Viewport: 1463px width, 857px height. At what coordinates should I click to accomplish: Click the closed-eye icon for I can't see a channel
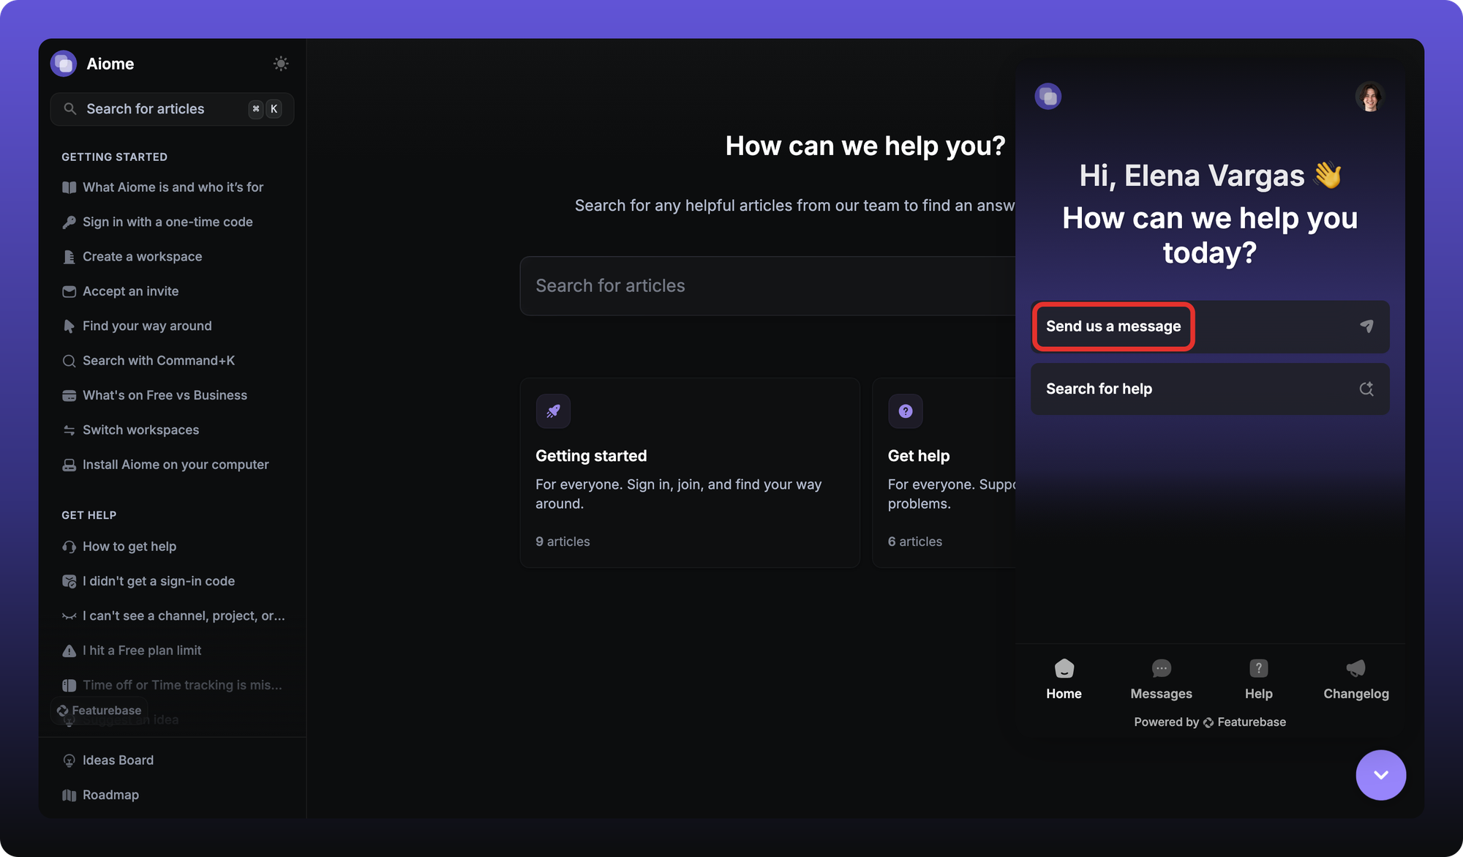click(x=69, y=616)
